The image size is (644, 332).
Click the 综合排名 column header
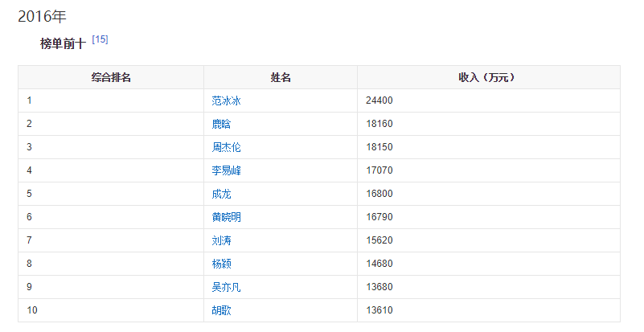pos(111,77)
